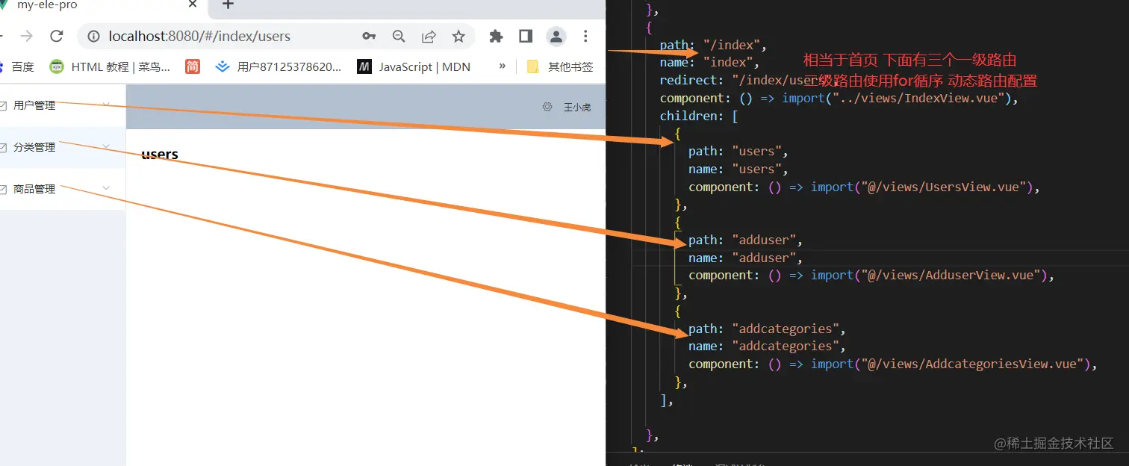Open the 简 bookmark icon
The height and width of the screenshot is (466, 1129).
[193, 66]
